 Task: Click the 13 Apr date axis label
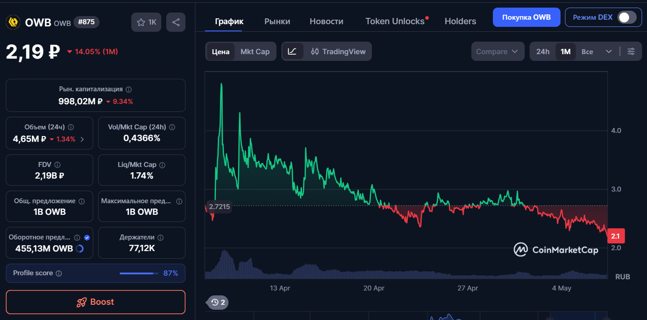(x=280, y=288)
